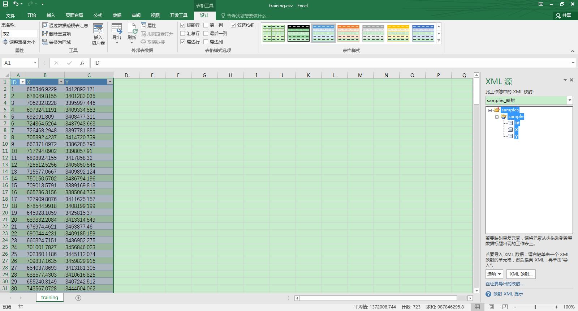The image size is (578, 311).
Task: Select the orange table style swatch
Action: (348, 33)
